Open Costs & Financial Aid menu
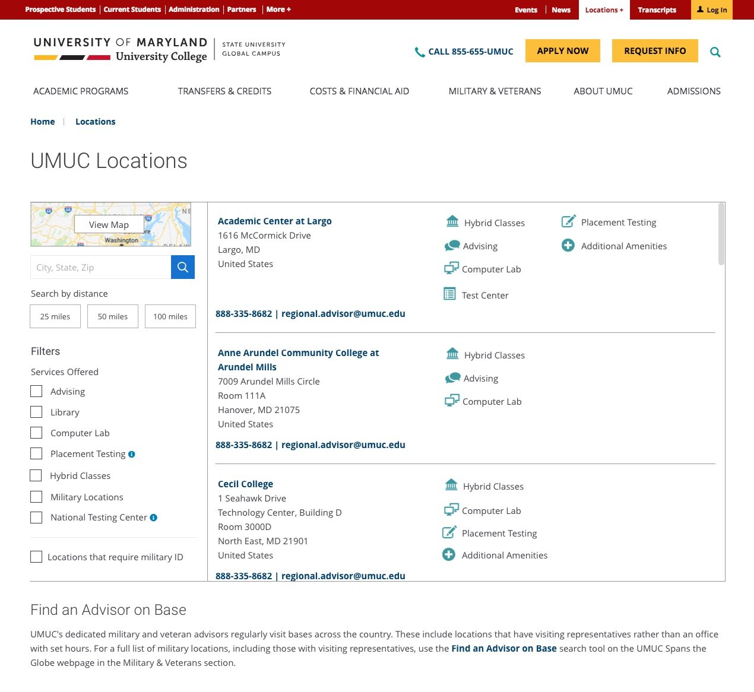 pyautogui.click(x=359, y=91)
